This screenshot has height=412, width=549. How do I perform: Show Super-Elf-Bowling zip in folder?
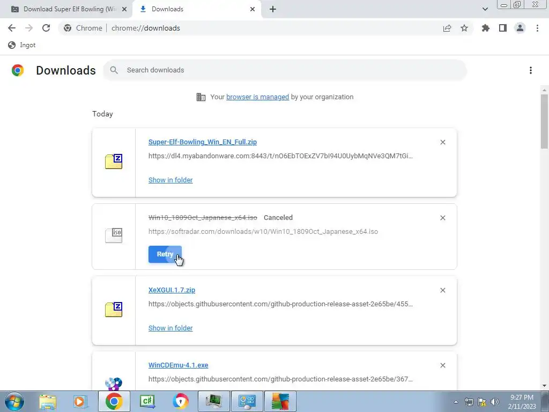[170, 180]
